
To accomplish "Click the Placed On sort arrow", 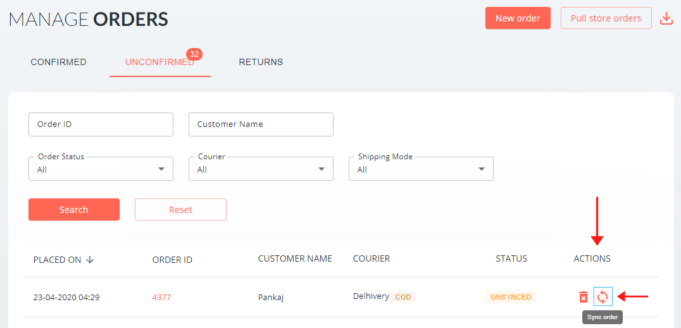I will (x=90, y=260).
